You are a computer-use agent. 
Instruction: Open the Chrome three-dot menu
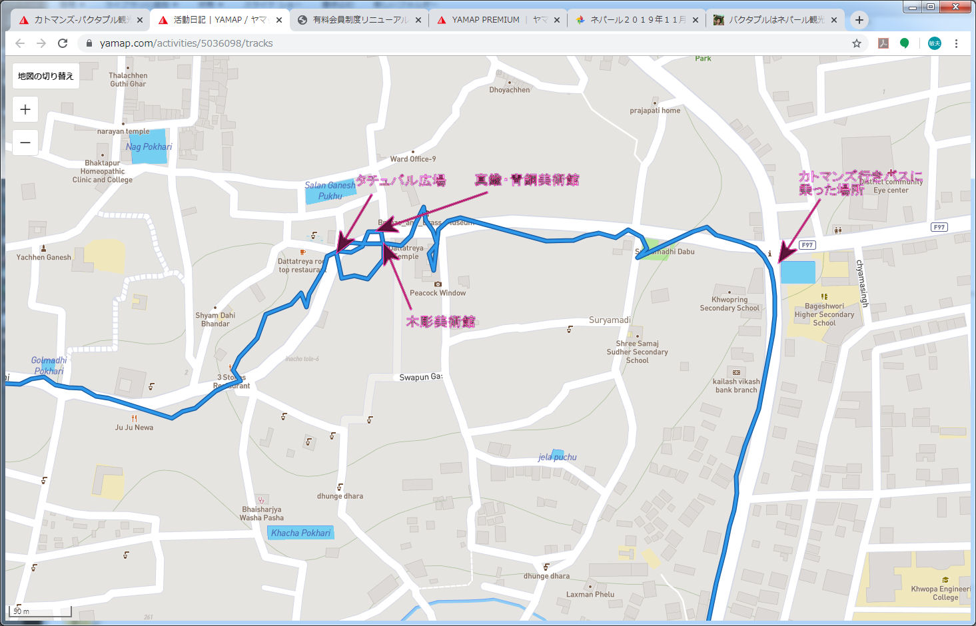click(956, 43)
